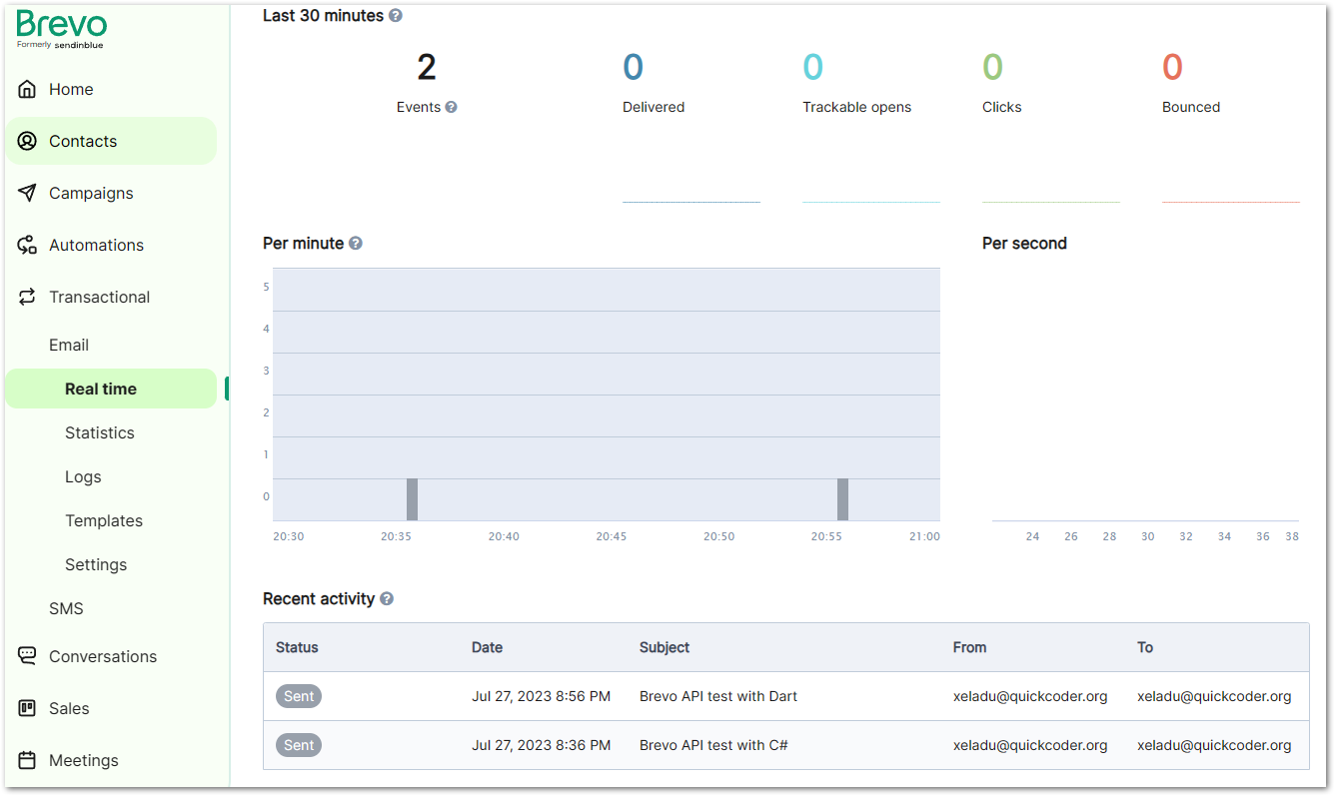
Task: Select the Automations icon
Action: pos(30,245)
